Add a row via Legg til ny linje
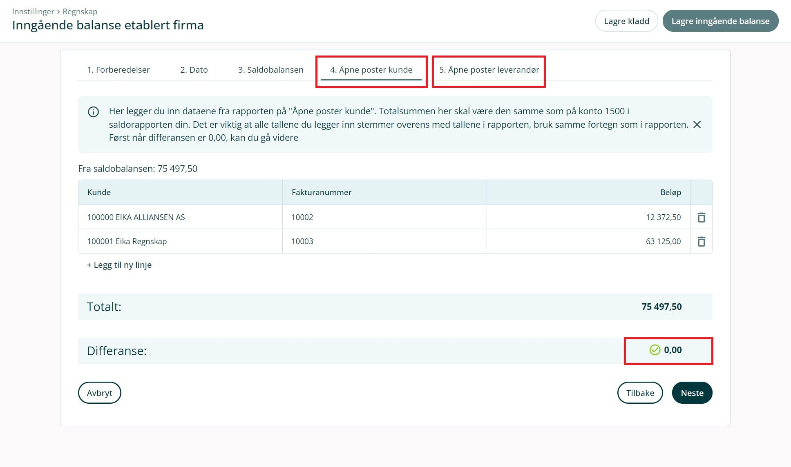This screenshot has height=467, width=791. 119,265
